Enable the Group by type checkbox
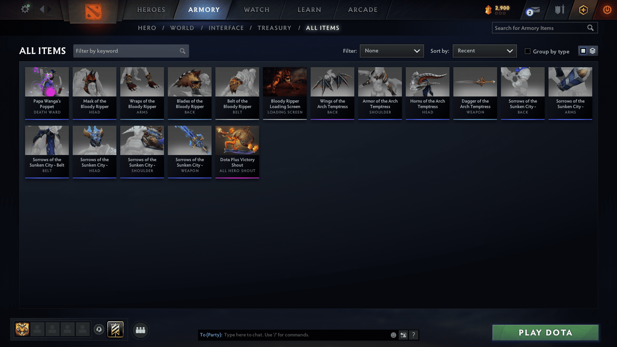 pyautogui.click(x=527, y=51)
